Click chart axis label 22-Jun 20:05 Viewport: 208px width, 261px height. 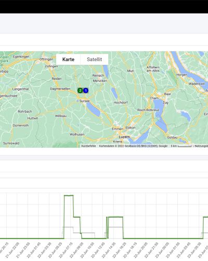coord(140,250)
